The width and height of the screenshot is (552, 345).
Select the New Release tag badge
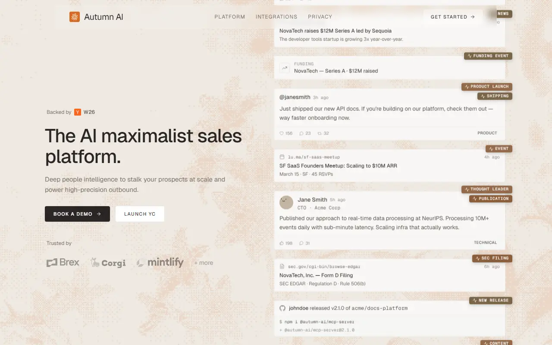pyautogui.click(x=491, y=301)
